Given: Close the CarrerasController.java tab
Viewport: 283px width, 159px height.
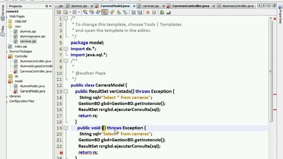Looking at the screenshot, I should [x=214, y=6].
